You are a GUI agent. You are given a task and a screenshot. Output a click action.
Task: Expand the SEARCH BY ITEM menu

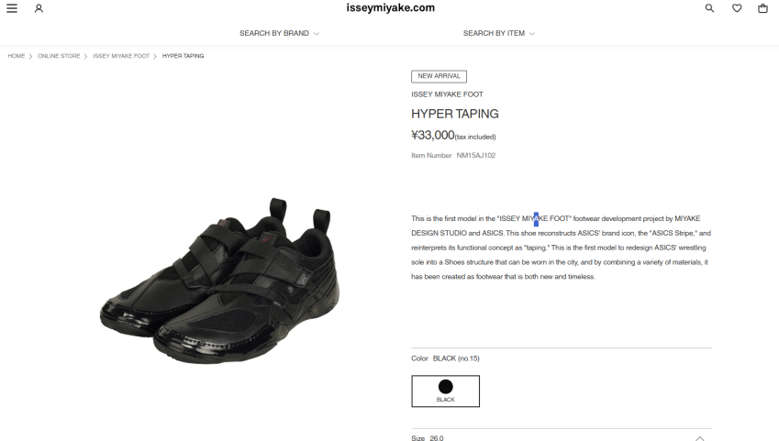(x=499, y=33)
